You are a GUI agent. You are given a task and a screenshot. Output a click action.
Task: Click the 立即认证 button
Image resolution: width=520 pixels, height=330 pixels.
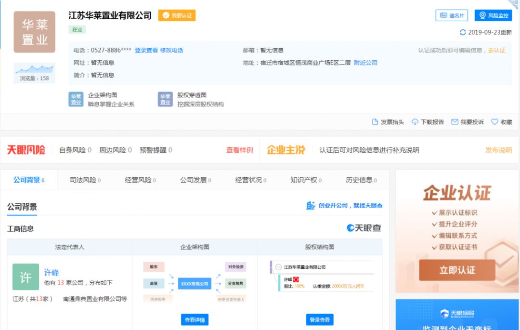pyautogui.click(x=457, y=270)
